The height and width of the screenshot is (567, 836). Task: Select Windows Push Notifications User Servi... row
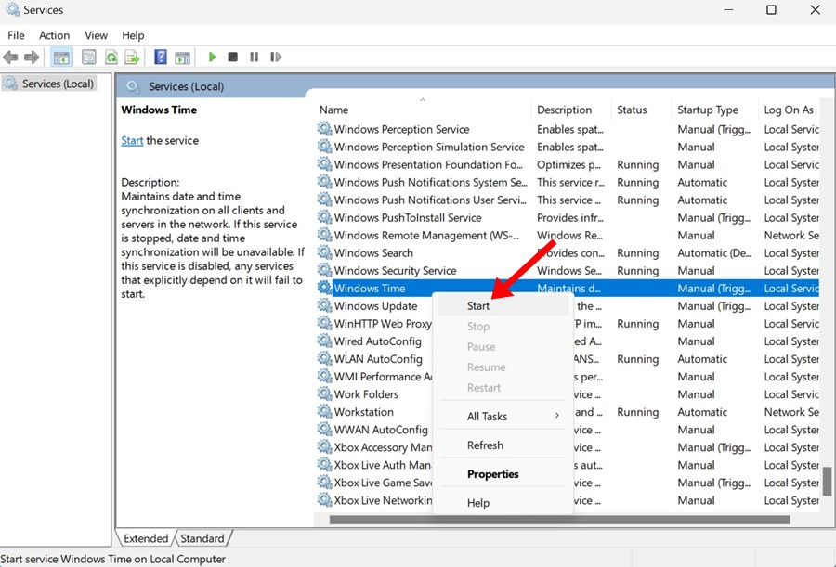(x=568, y=200)
